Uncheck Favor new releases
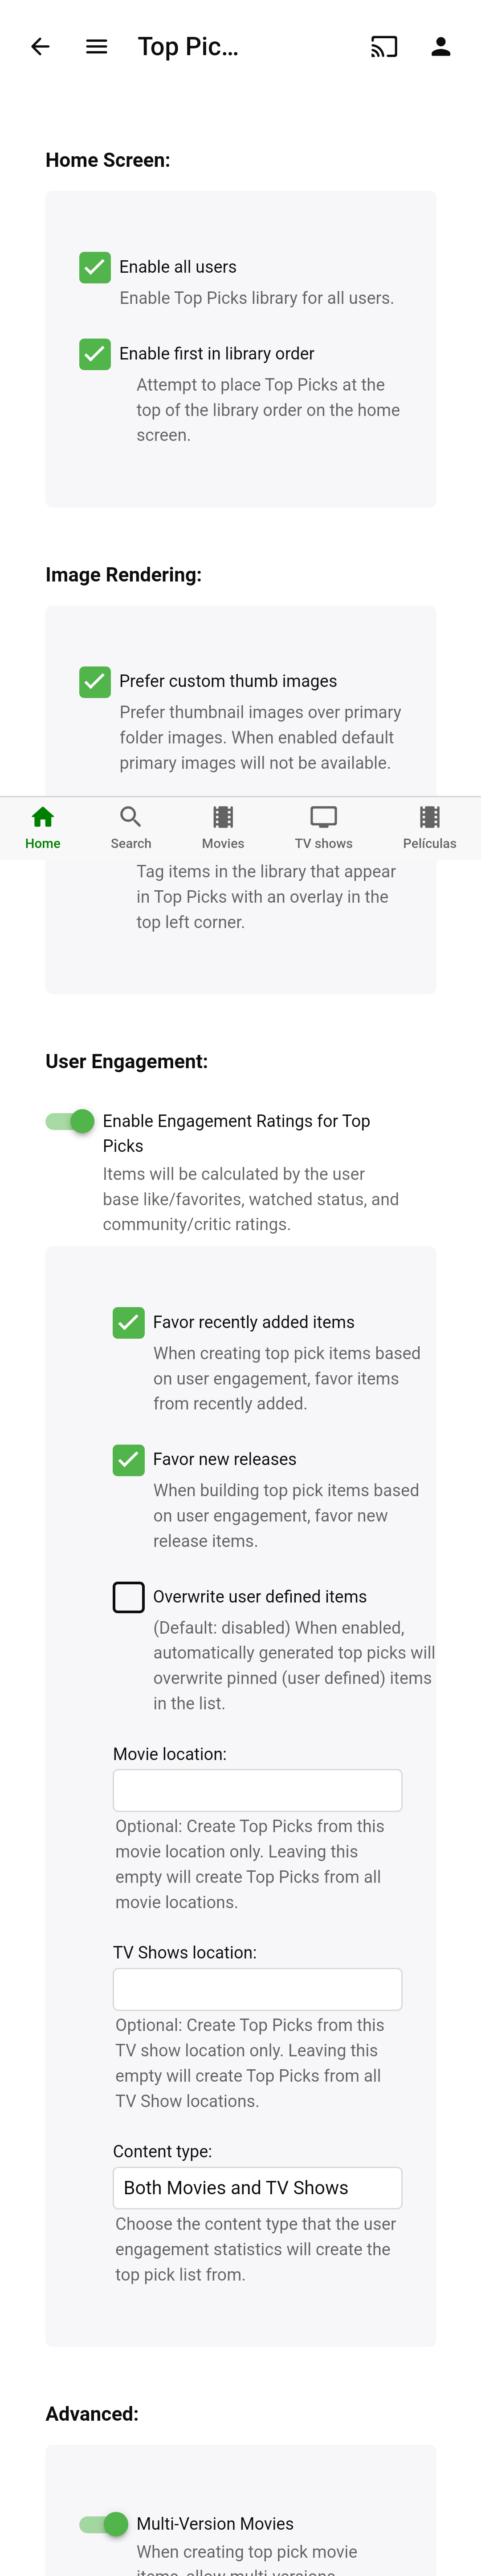Image resolution: width=481 pixels, height=2576 pixels. point(128,1459)
